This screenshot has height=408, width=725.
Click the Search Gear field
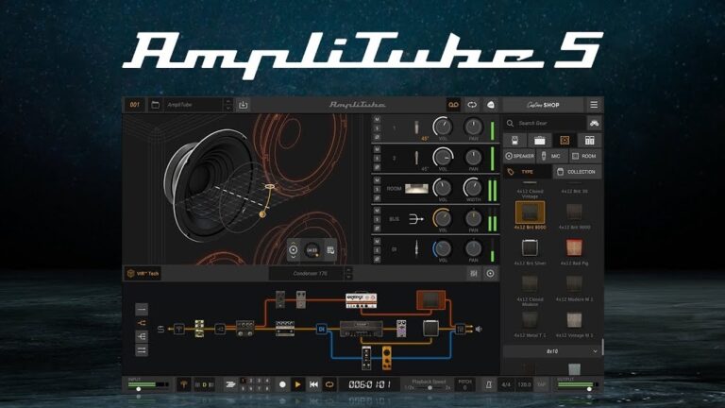[545, 123]
